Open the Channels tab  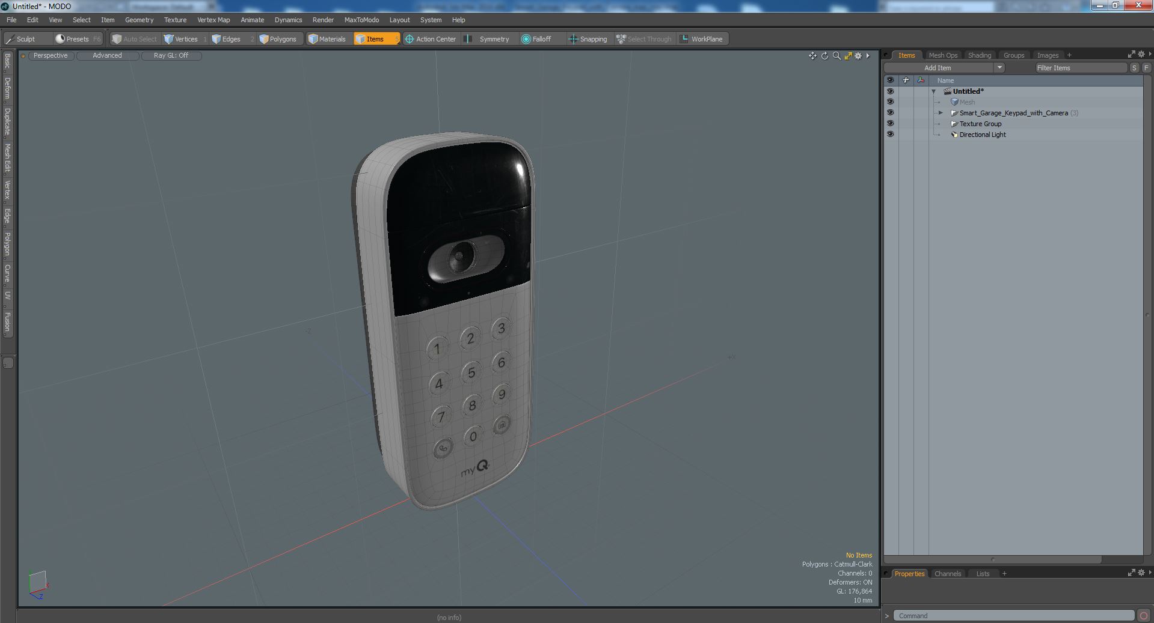point(948,574)
